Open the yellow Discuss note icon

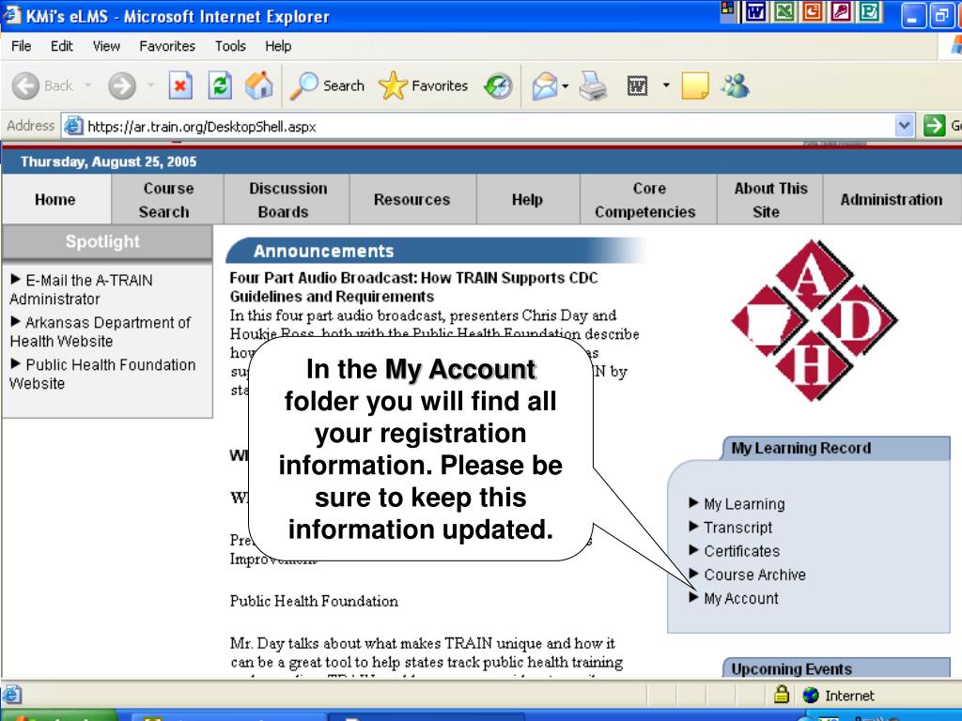click(695, 85)
